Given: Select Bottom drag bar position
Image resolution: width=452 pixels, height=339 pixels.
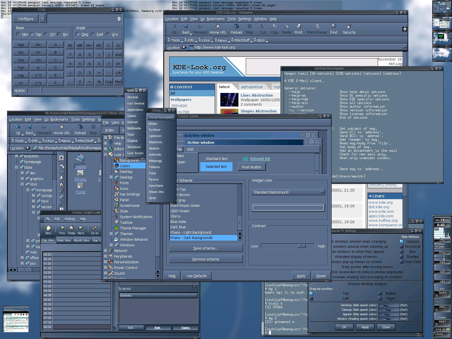Looking at the screenshot, I should (380, 294).
